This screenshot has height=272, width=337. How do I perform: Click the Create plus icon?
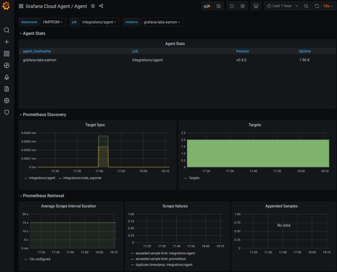tap(6, 42)
